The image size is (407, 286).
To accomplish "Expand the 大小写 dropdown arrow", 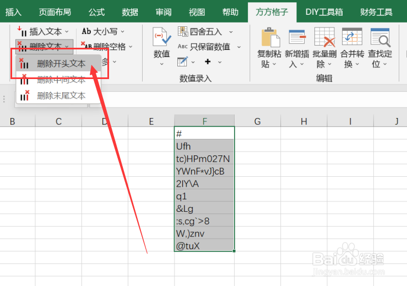I will pyautogui.click(x=122, y=32).
